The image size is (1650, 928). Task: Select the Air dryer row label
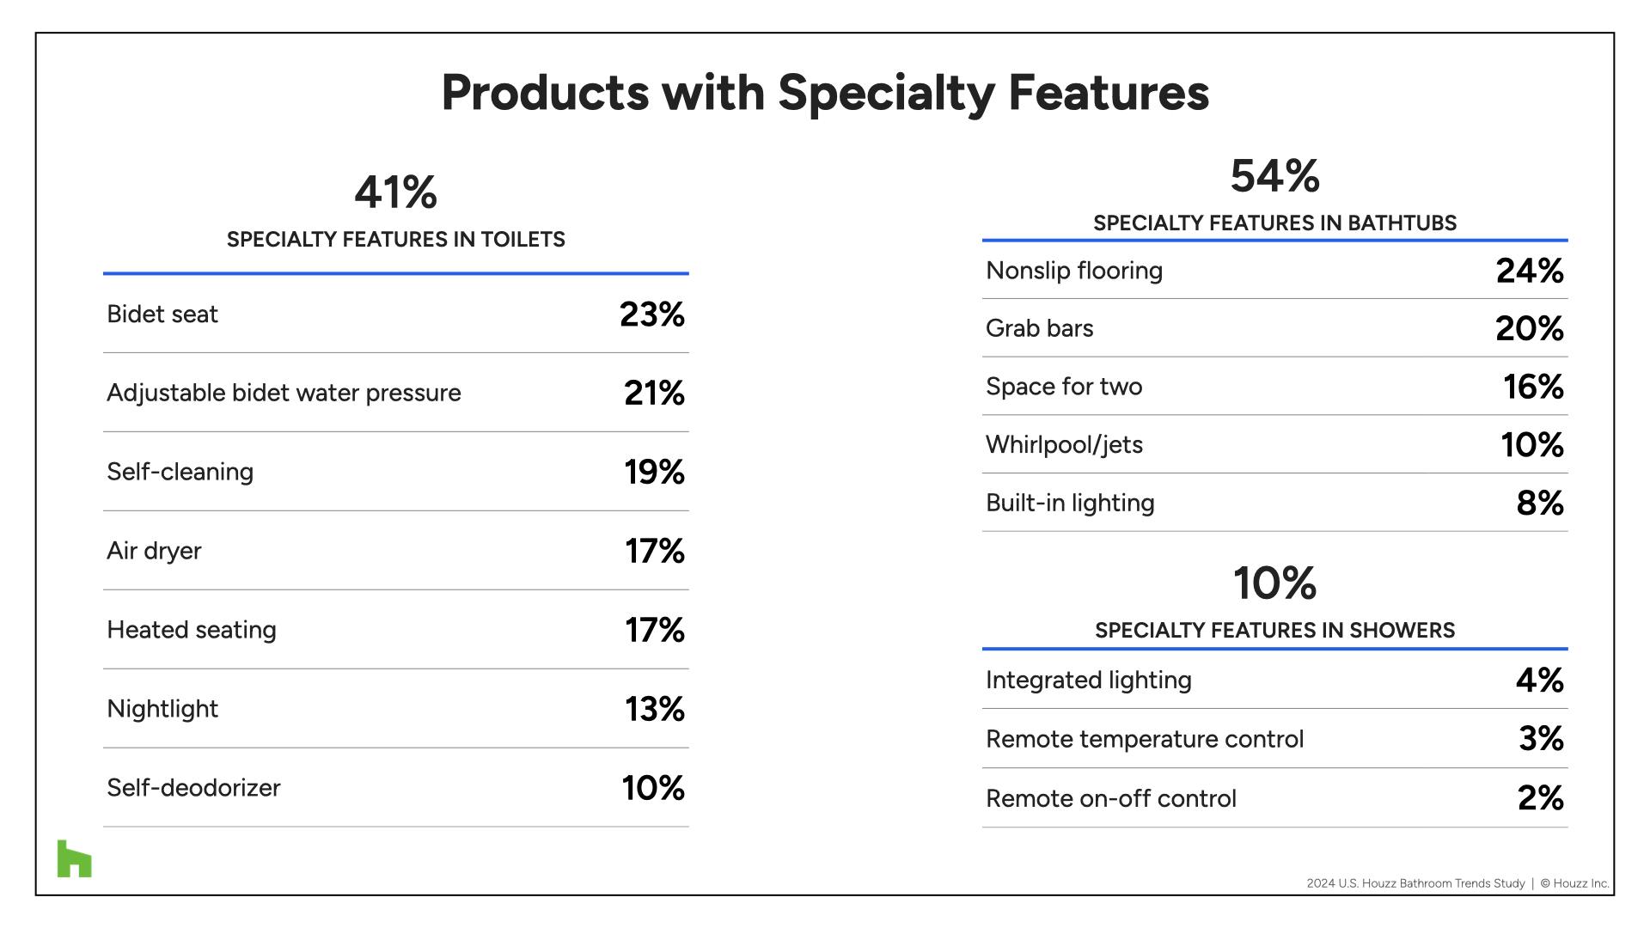[154, 551]
